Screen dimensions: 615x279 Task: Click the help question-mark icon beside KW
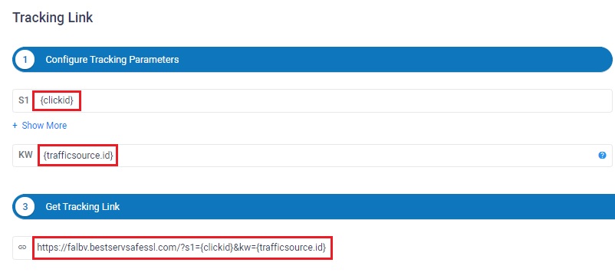coord(602,156)
